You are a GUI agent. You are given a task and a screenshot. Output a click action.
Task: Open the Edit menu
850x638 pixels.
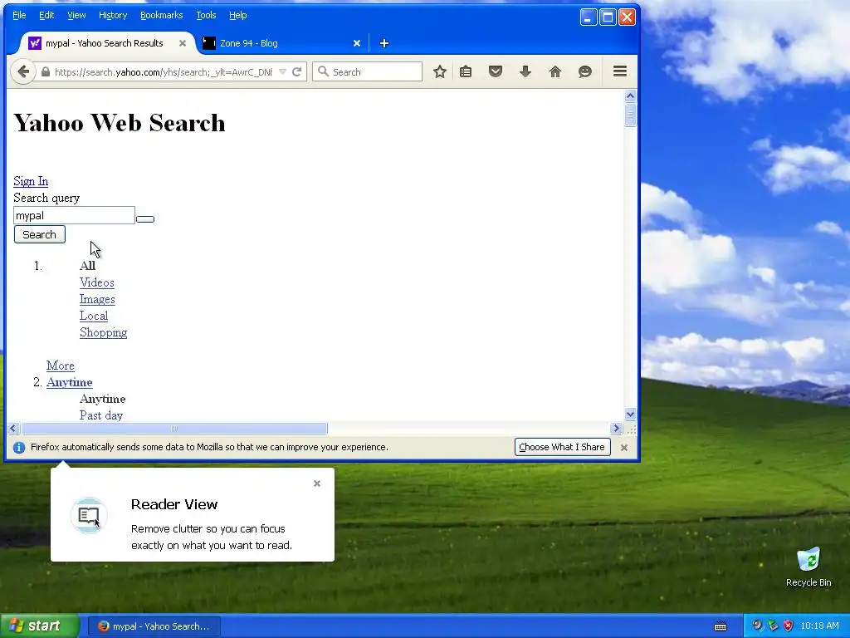pos(46,15)
